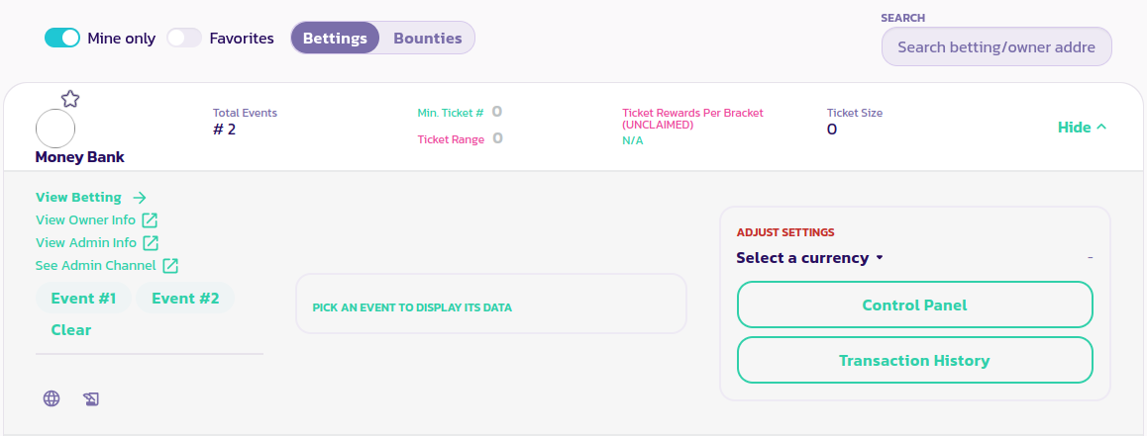Screen dimensions: 1147x436
Task: Enable the Favorites switch
Action: click(x=184, y=39)
